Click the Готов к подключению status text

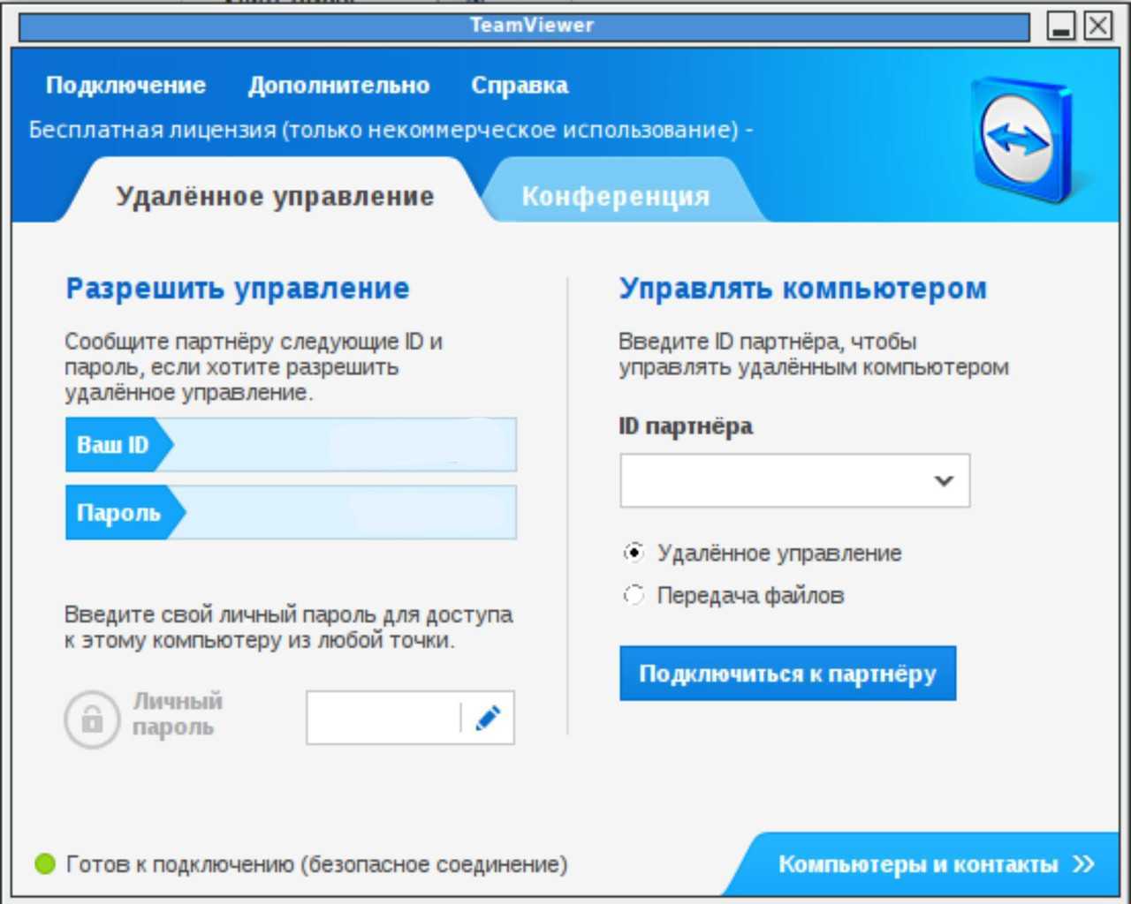[x=317, y=863]
